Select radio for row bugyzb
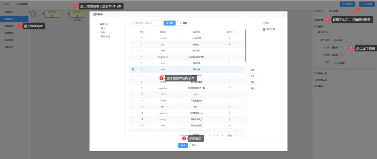377x159 pixels. point(133,38)
